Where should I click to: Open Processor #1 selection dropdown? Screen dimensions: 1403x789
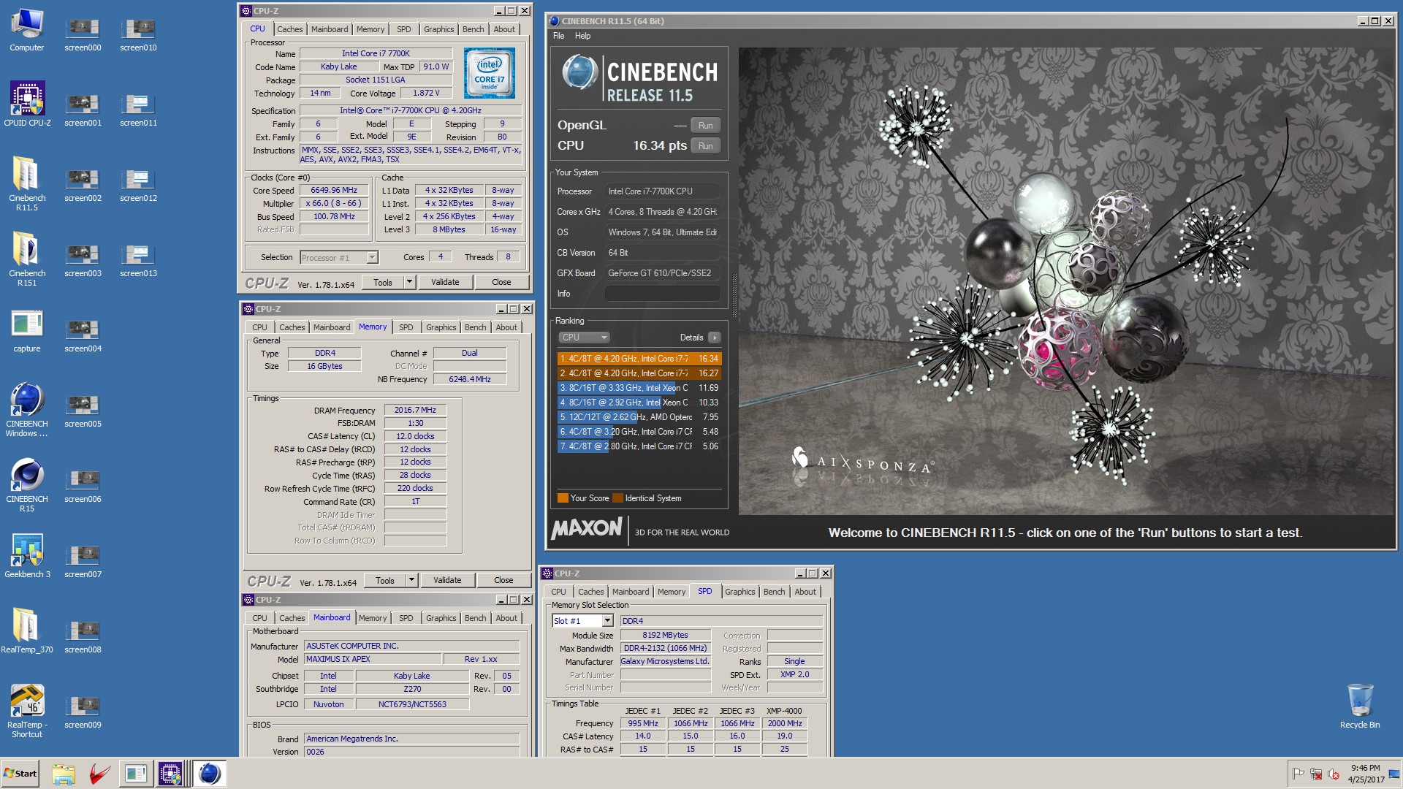pyautogui.click(x=339, y=257)
